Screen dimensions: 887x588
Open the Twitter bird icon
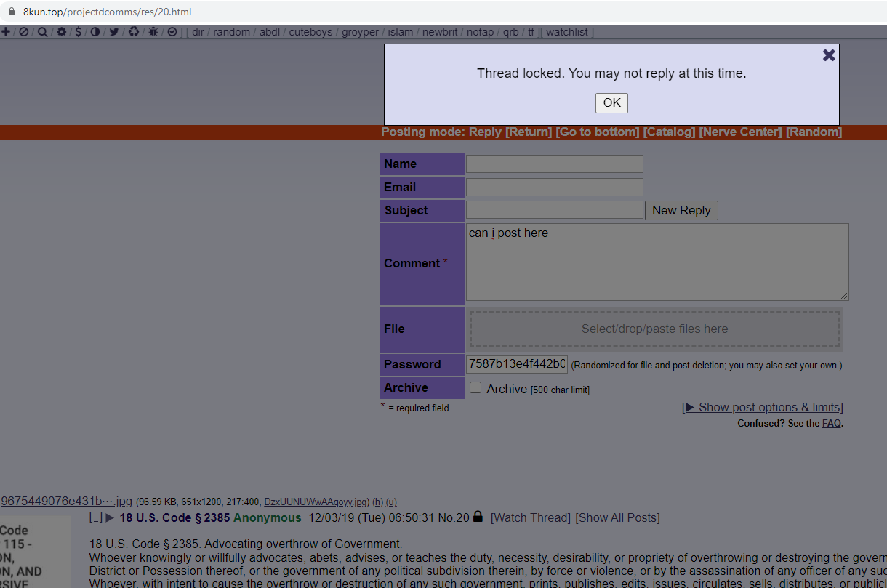pos(114,32)
